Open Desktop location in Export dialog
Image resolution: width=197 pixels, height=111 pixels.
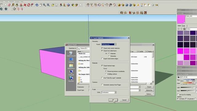point(71,60)
